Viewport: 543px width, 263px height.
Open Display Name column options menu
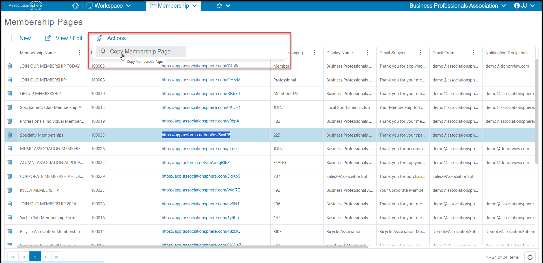pyautogui.click(x=368, y=53)
